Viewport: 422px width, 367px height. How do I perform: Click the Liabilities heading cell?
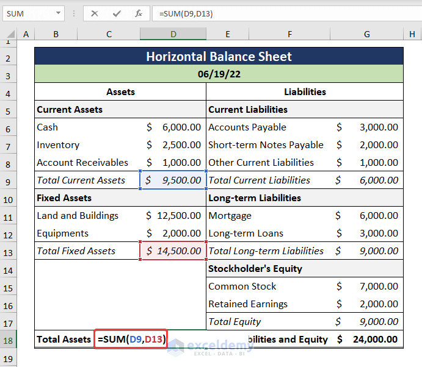(x=305, y=92)
